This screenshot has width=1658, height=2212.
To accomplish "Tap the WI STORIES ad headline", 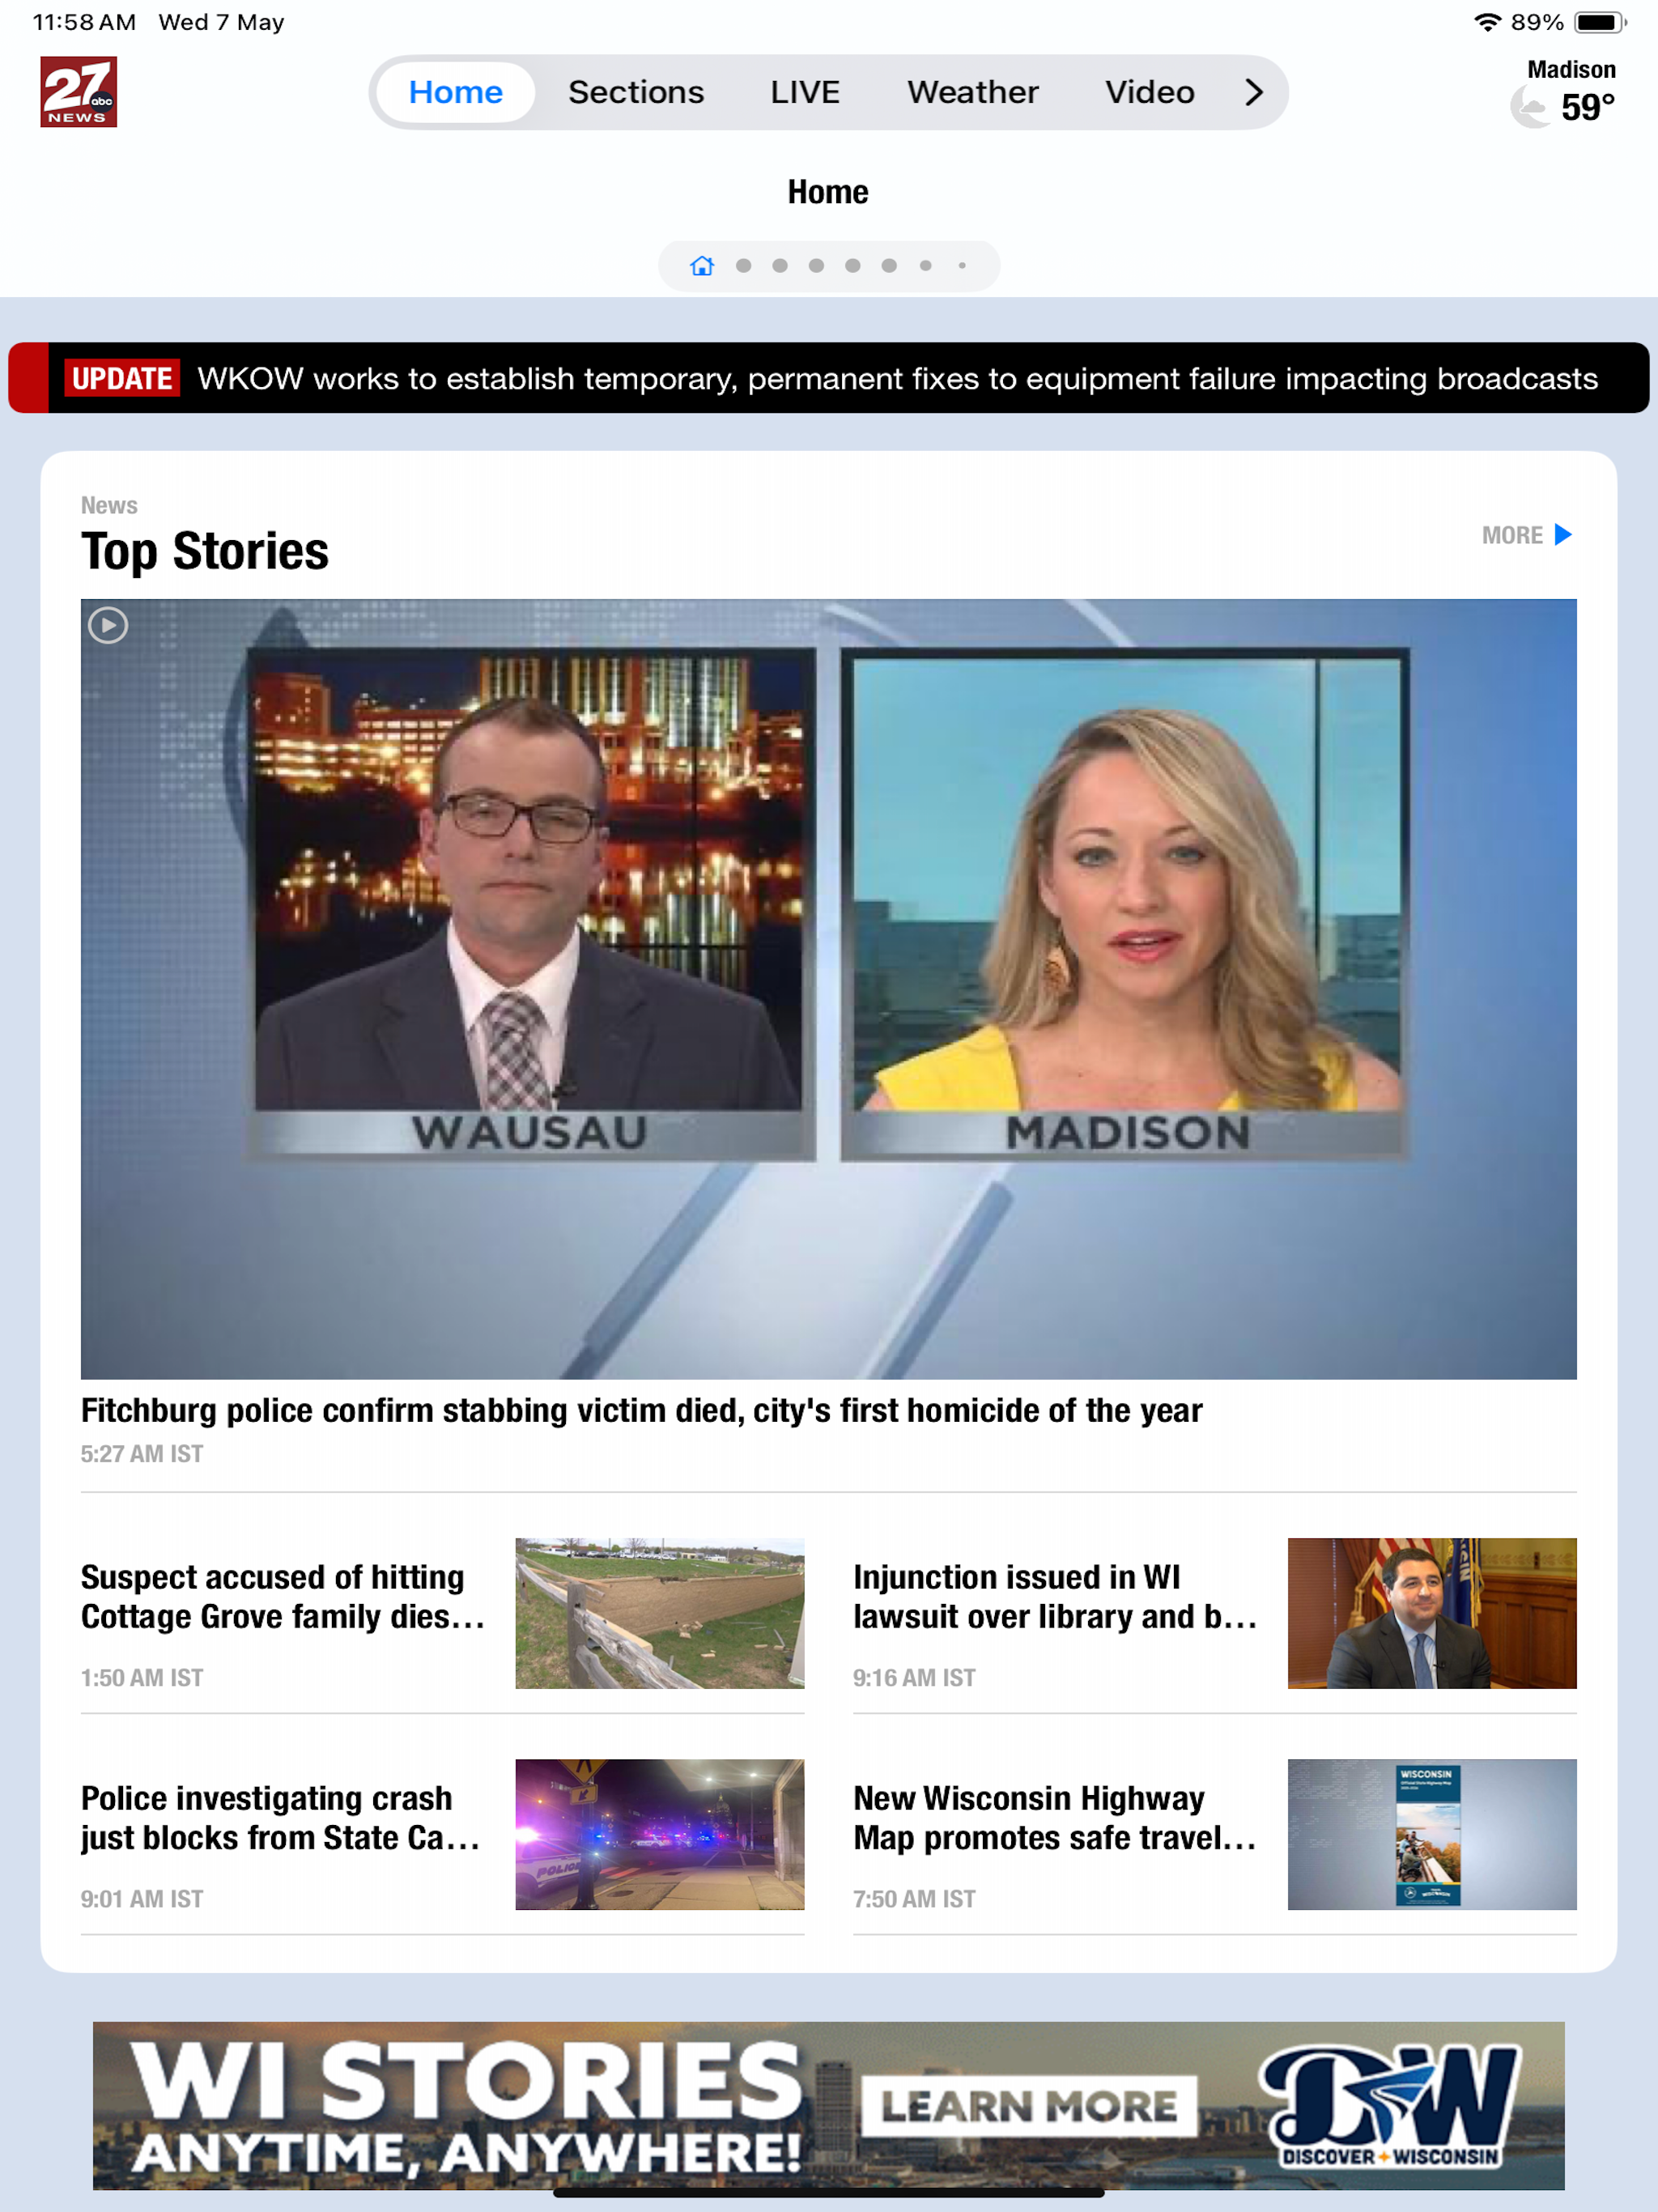I will click(467, 2080).
